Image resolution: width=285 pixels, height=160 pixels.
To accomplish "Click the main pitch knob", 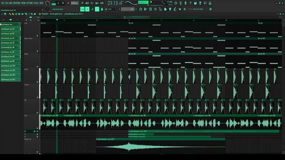I will pos(47,9).
